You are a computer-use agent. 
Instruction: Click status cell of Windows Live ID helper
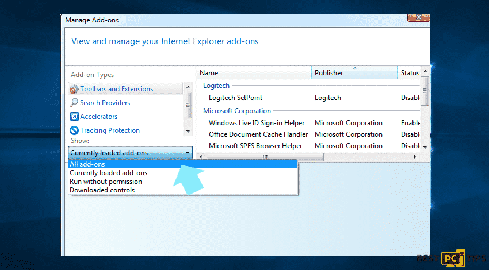[410, 123]
